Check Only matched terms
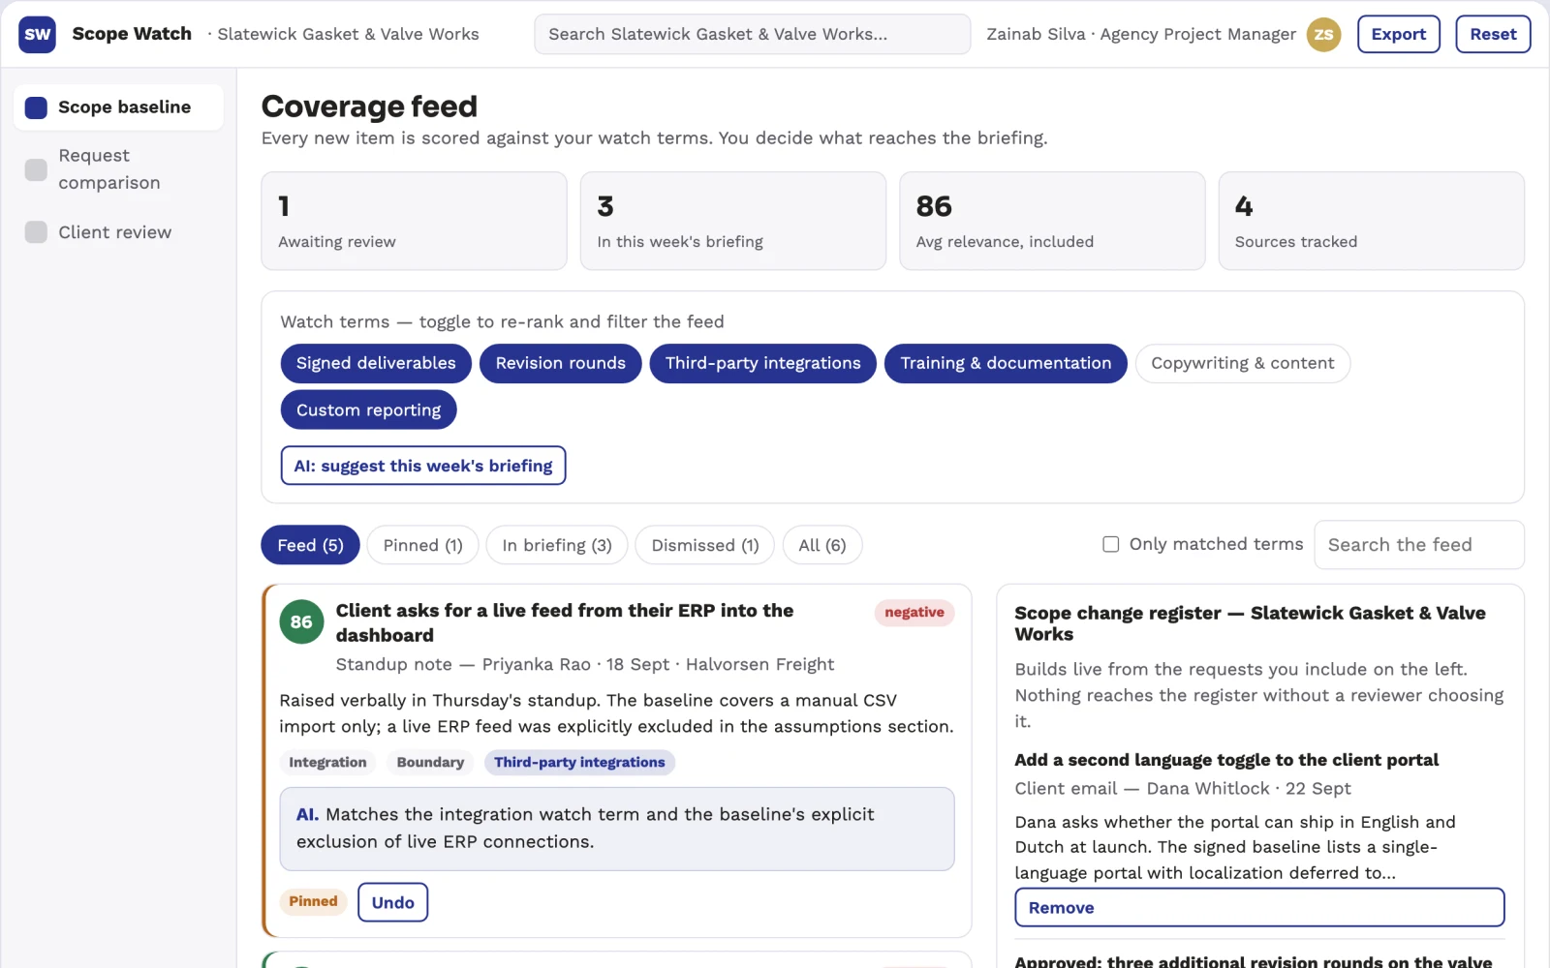The width and height of the screenshot is (1550, 968). click(x=1111, y=544)
